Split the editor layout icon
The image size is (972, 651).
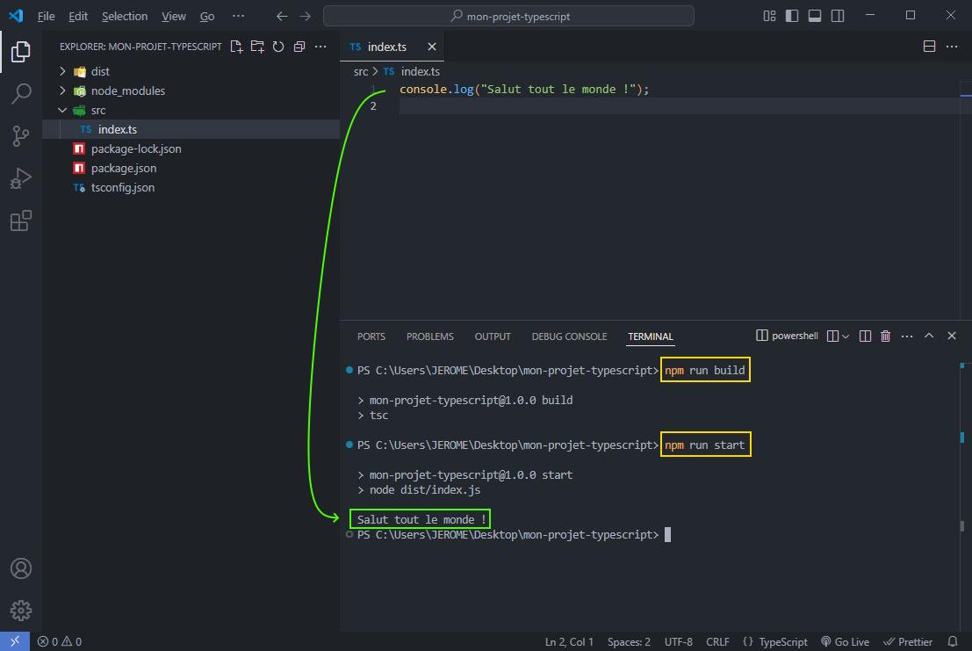929,47
